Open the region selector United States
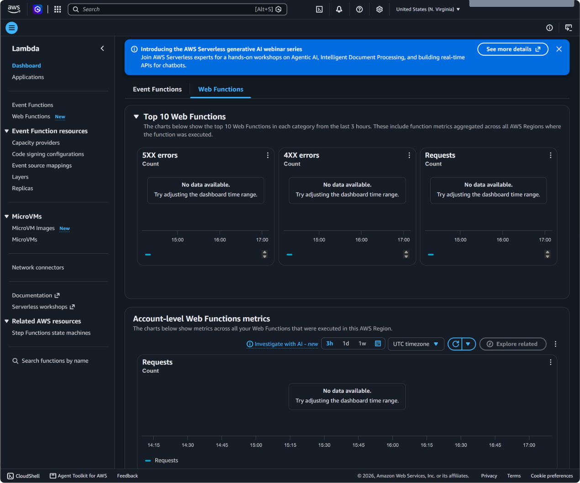Screen dimensions: 580x483 click(x=428, y=9)
